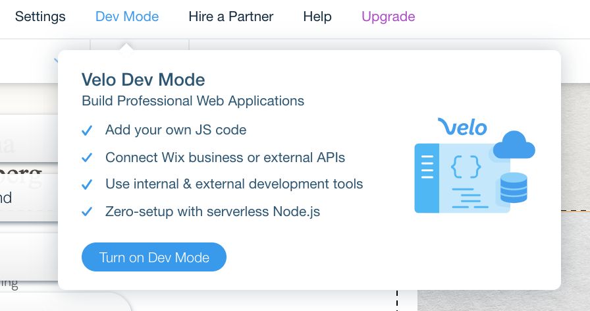This screenshot has height=311, width=590.
Task: Click the cloud icon in the Velo illustration
Action: [514, 146]
